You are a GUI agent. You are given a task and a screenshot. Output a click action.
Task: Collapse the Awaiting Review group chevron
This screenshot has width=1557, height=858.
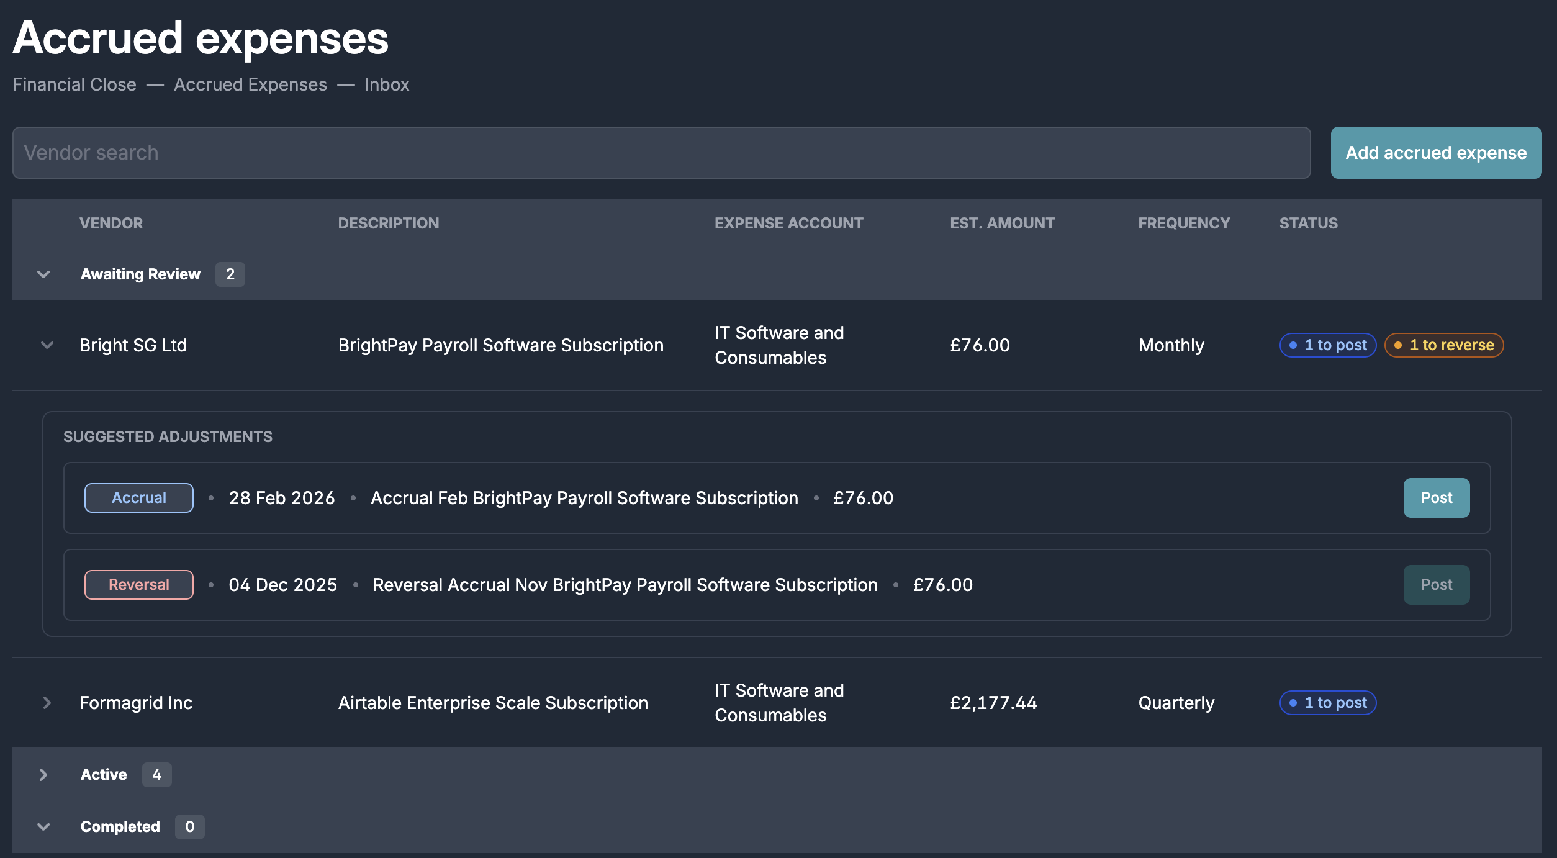click(x=43, y=274)
